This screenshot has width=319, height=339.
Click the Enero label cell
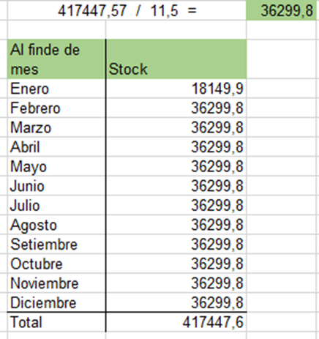(x=56, y=89)
